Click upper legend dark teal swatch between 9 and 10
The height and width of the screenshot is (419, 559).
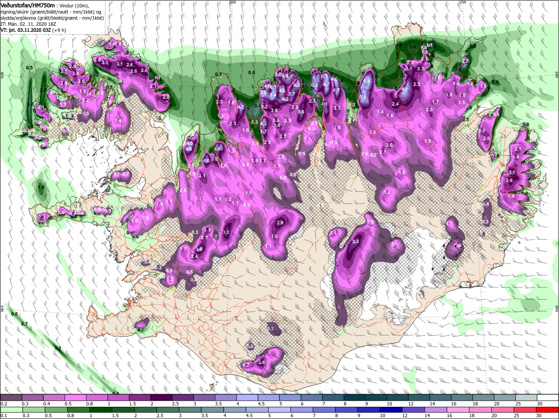point(376,398)
